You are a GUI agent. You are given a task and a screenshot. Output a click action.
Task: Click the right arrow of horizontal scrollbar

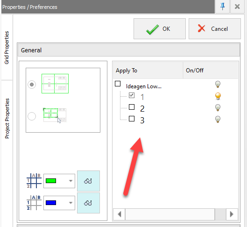point(232,214)
